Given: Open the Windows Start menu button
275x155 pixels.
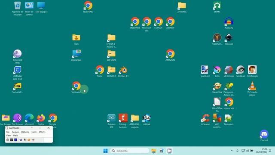Looking at the screenshot, I should tap(105, 151).
